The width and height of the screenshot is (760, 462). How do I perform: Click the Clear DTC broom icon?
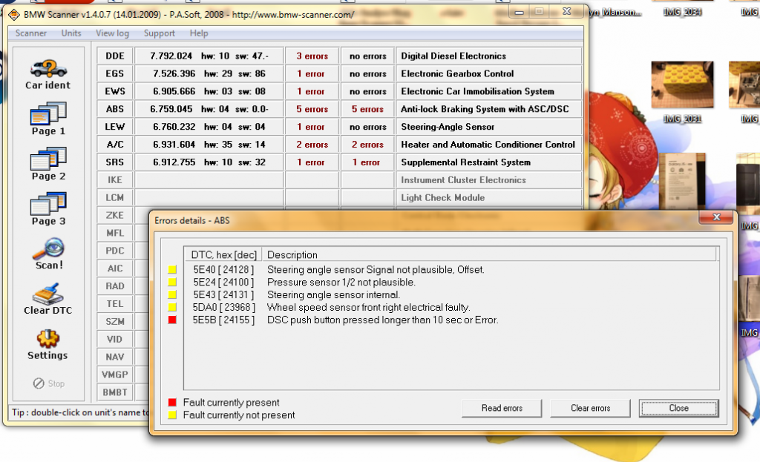coord(48,294)
